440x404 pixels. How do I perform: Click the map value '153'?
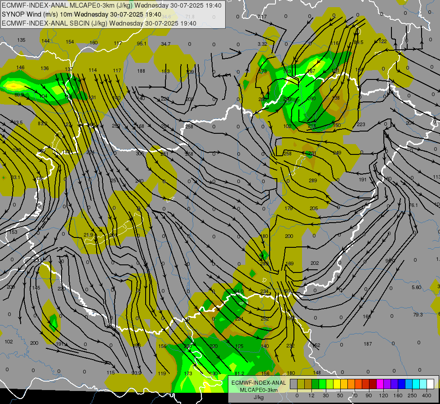click(13, 232)
